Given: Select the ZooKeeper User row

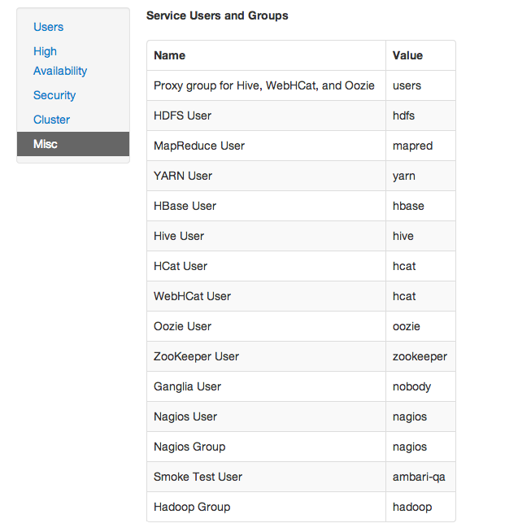Looking at the screenshot, I should pos(301,356).
